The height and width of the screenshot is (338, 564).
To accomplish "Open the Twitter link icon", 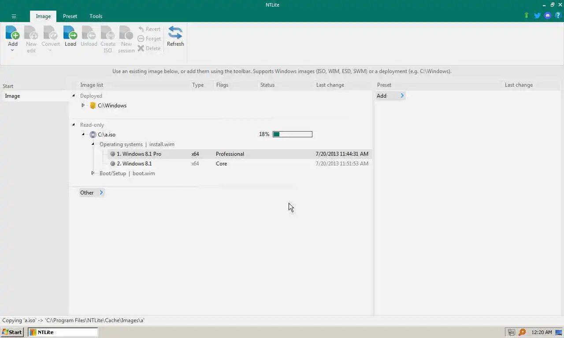I will tap(537, 15).
